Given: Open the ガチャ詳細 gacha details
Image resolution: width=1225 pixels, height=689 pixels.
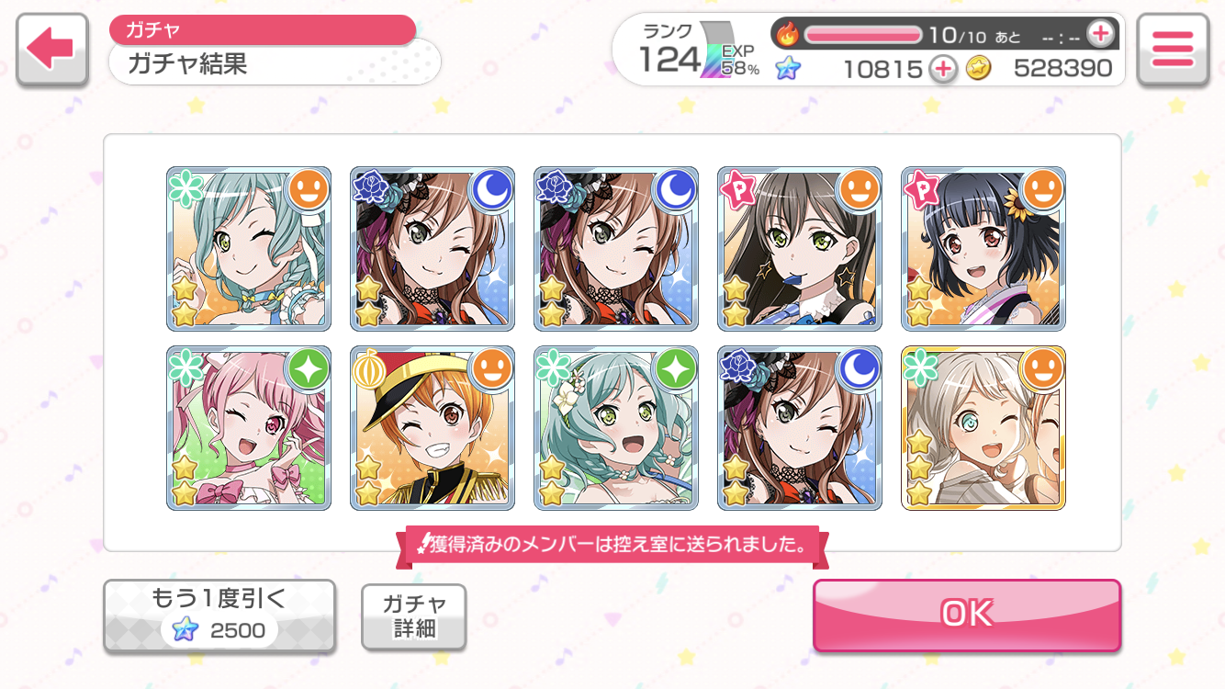Looking at the screenshot, I should (x=414, y=616).
